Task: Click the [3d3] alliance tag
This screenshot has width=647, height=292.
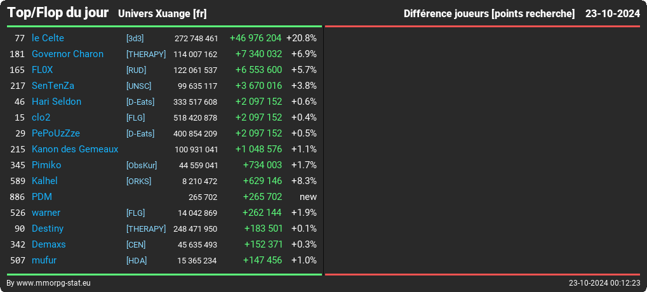Action: (135, 38)
